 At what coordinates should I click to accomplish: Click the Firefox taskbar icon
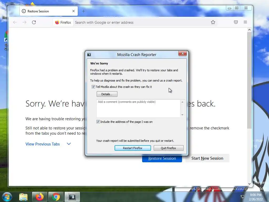tap(39, 197)
